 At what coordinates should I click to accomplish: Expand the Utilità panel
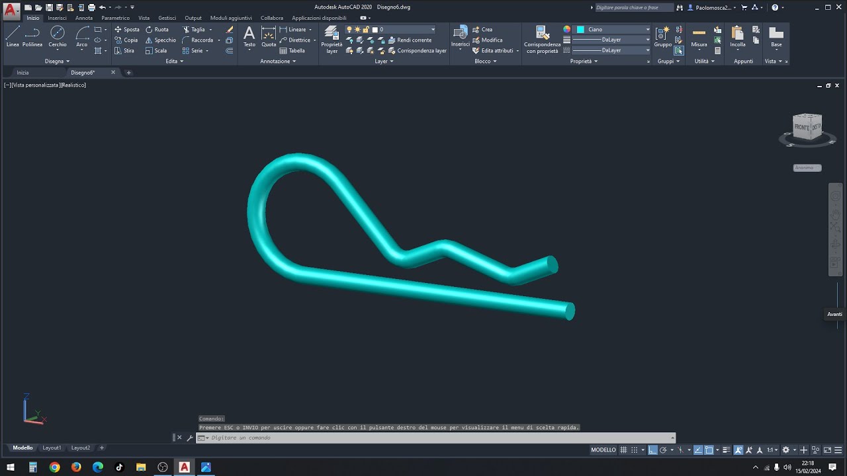tap(705, 61)
